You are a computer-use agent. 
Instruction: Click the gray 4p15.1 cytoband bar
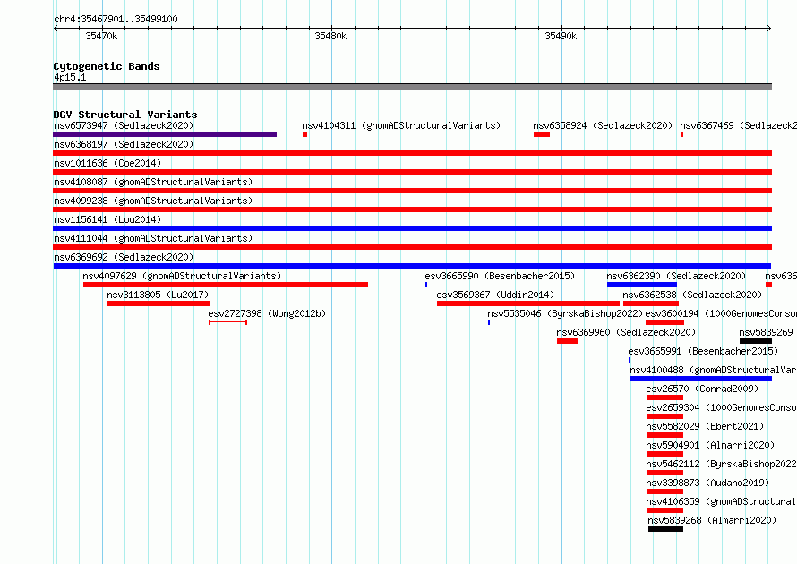(x=412, y=87)
